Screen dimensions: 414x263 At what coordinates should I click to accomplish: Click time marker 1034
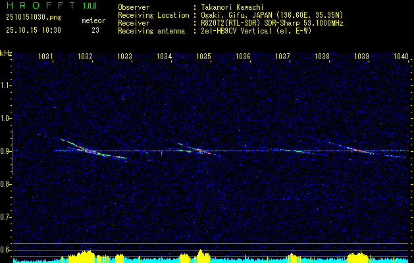pos(164,56)
